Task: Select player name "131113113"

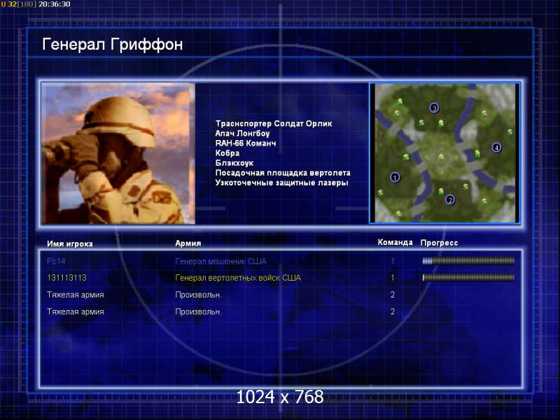Action: point(66,277)
